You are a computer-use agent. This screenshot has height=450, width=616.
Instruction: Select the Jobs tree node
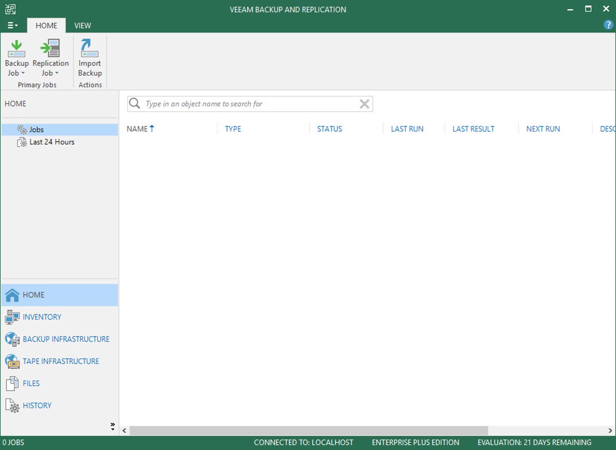click(36, 130)
